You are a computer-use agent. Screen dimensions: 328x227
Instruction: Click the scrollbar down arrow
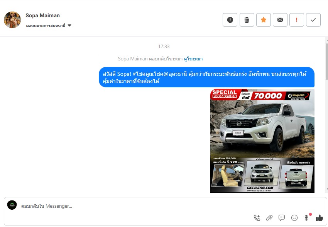(x=327, y=189)
